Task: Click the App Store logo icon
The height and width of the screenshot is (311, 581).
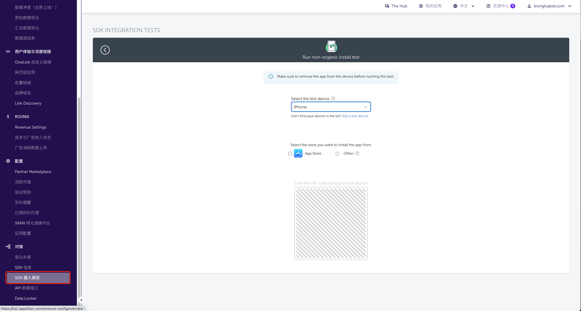Action: click(298, 154)
